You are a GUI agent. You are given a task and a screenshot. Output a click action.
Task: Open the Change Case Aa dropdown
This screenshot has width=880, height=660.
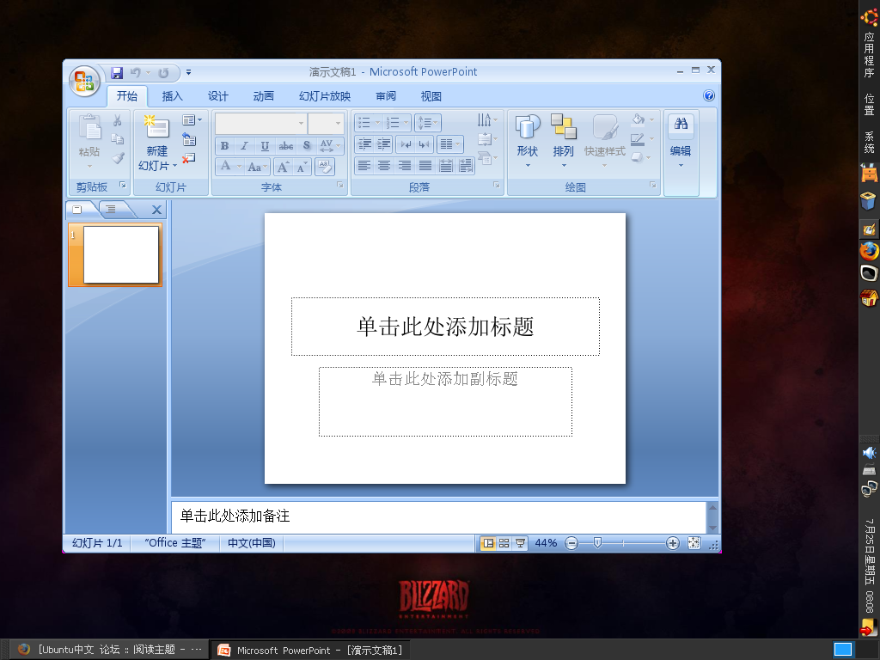pyautogui.click(x=258, y=167)
